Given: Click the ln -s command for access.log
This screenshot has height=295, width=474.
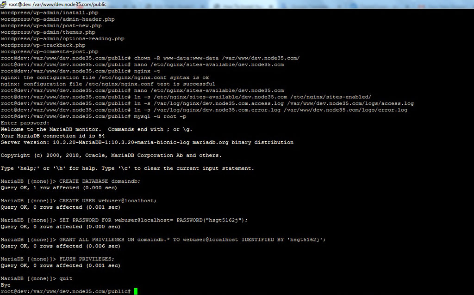Looking at the screenshot, I should pos(274,103).
